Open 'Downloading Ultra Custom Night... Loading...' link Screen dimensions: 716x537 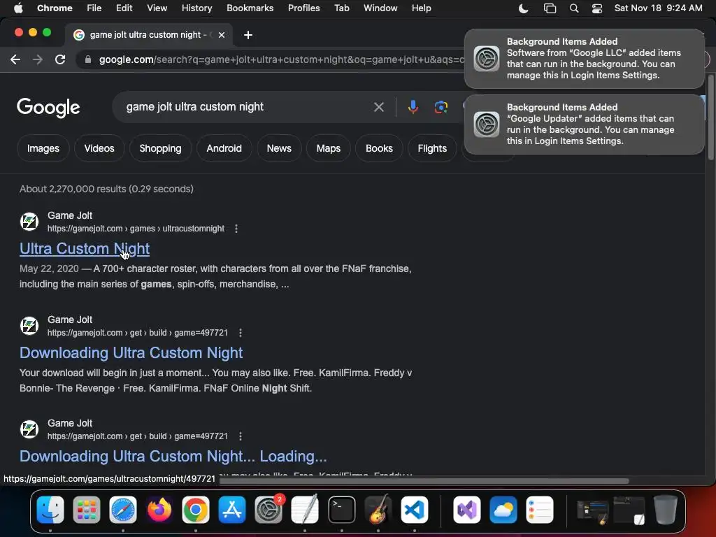point(173,456)
